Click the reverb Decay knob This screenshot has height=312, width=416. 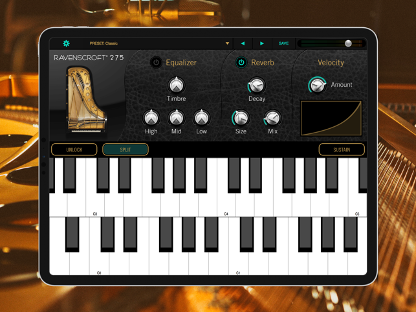(256, 85)
